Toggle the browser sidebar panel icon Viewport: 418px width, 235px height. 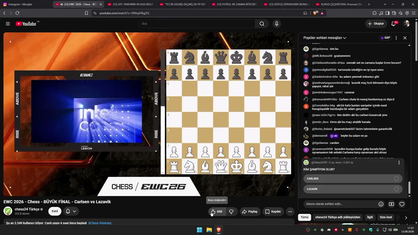pos(387,13)
